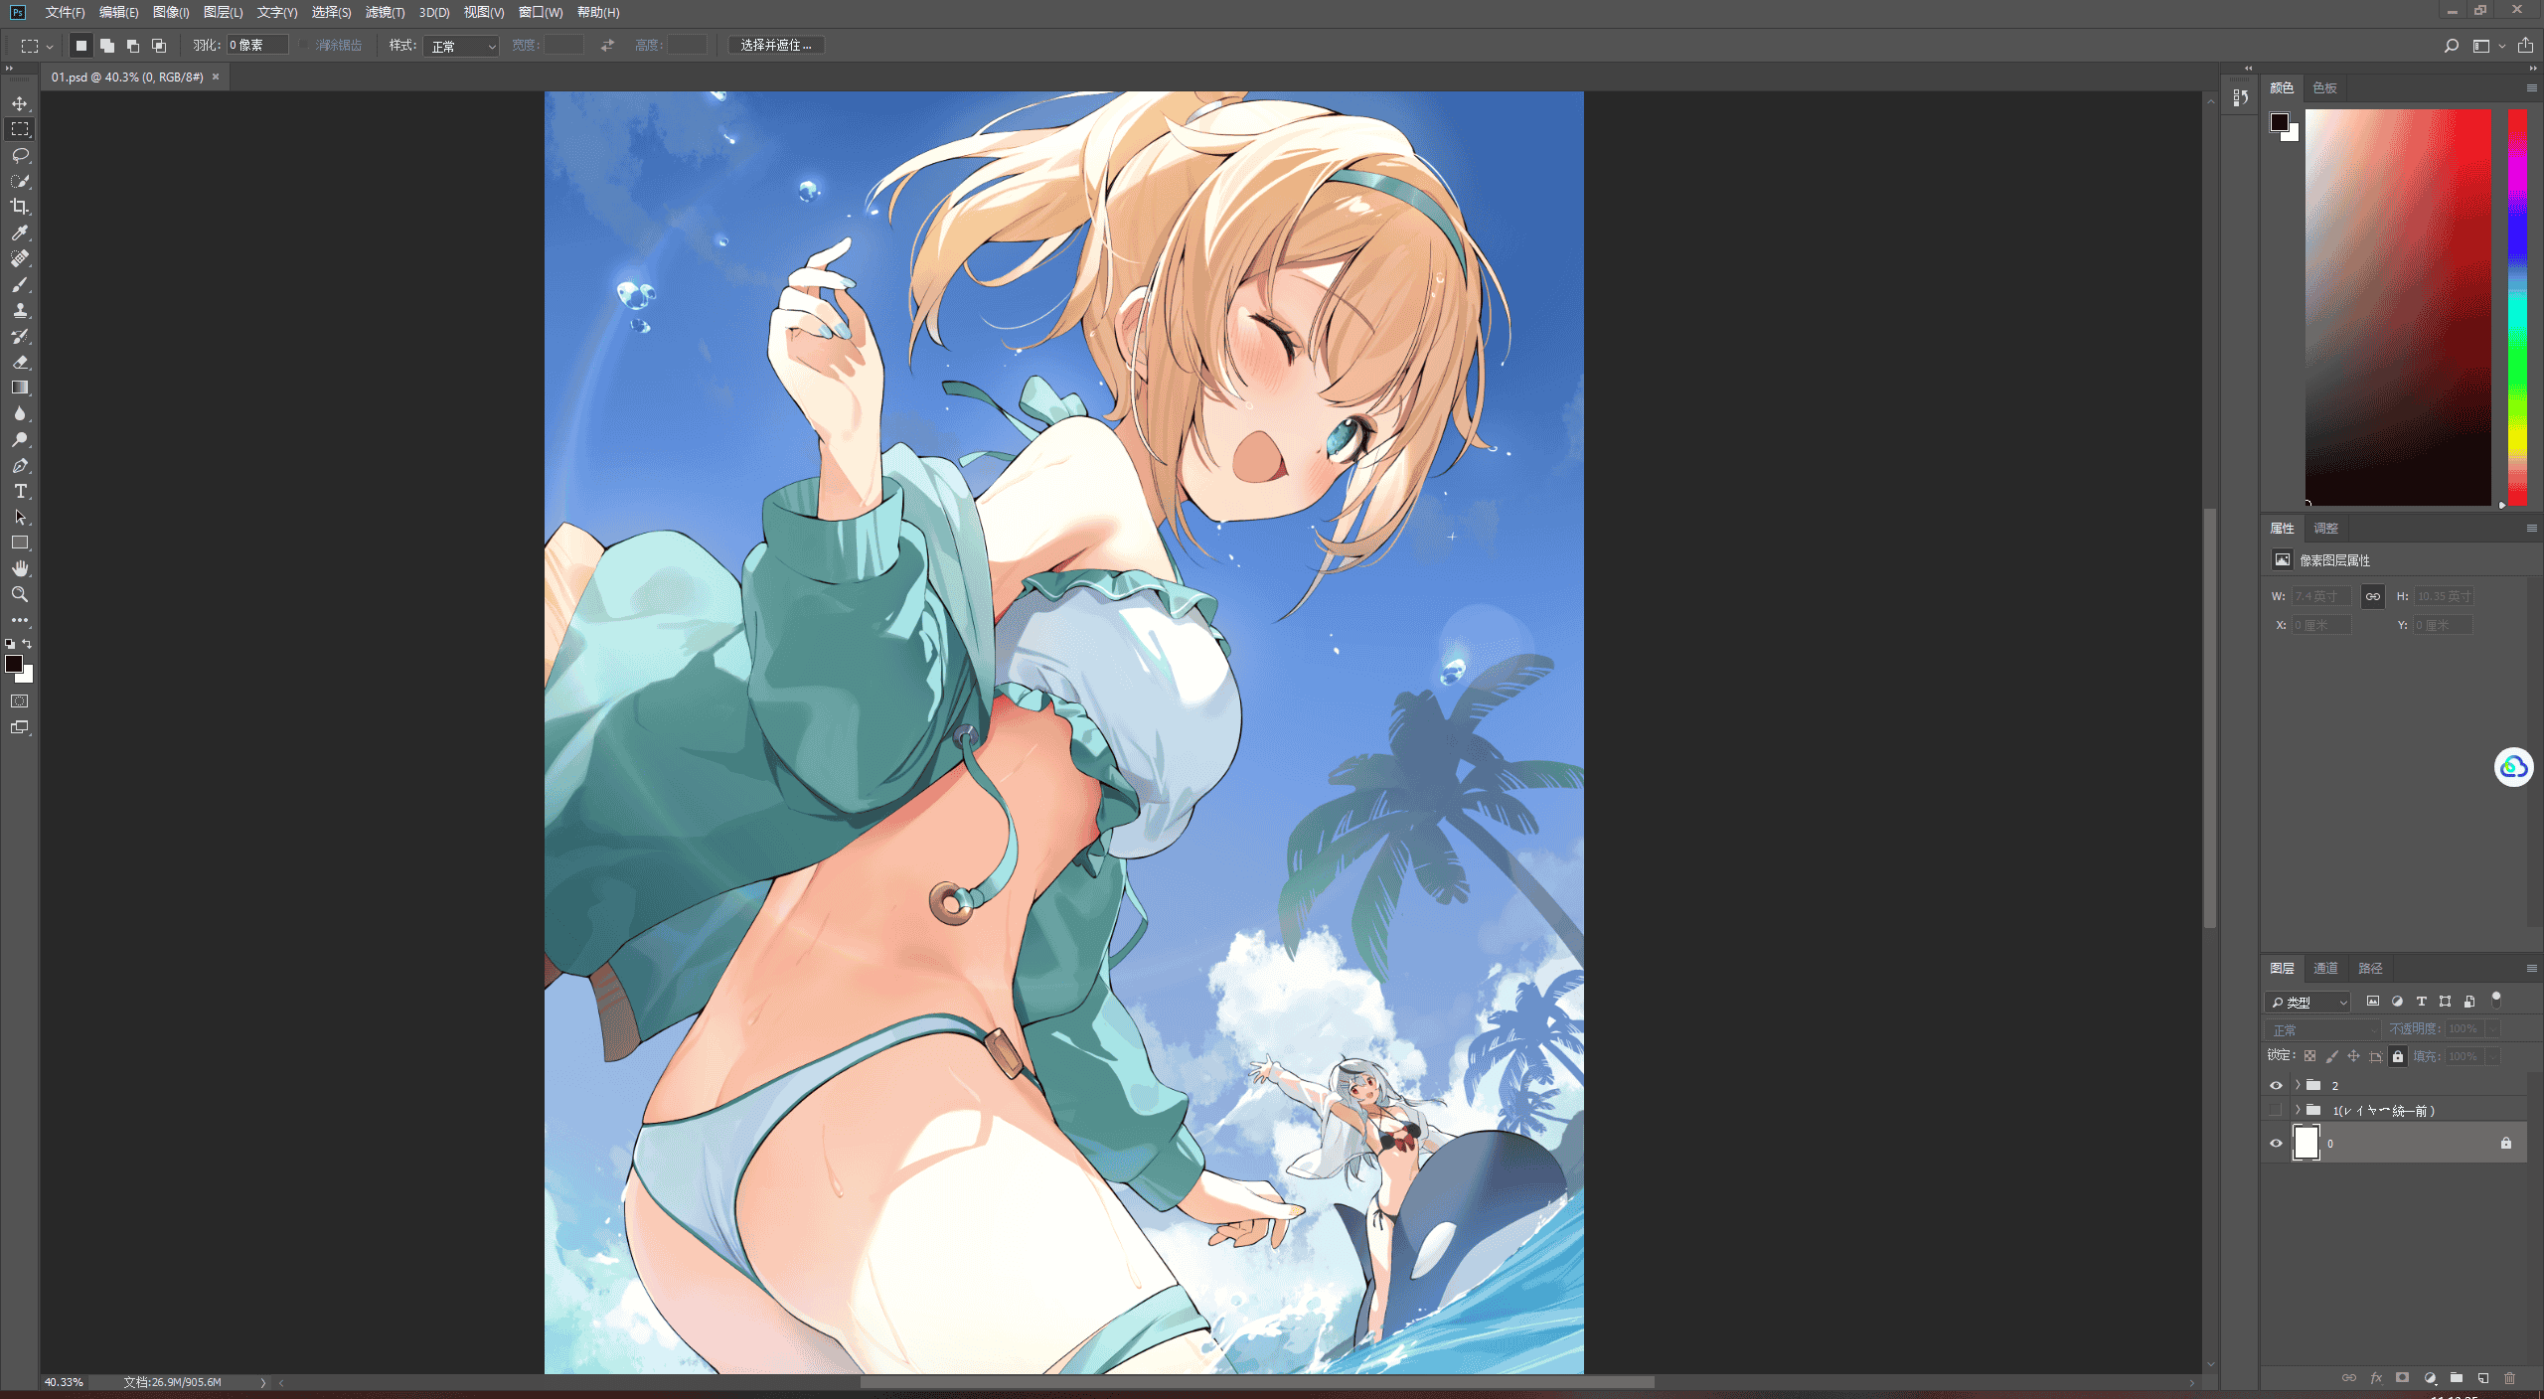This screenshot has width=2544, height=1399.
Task: Hide layer group 2 via eye icon
Action: [2276, 1085]
